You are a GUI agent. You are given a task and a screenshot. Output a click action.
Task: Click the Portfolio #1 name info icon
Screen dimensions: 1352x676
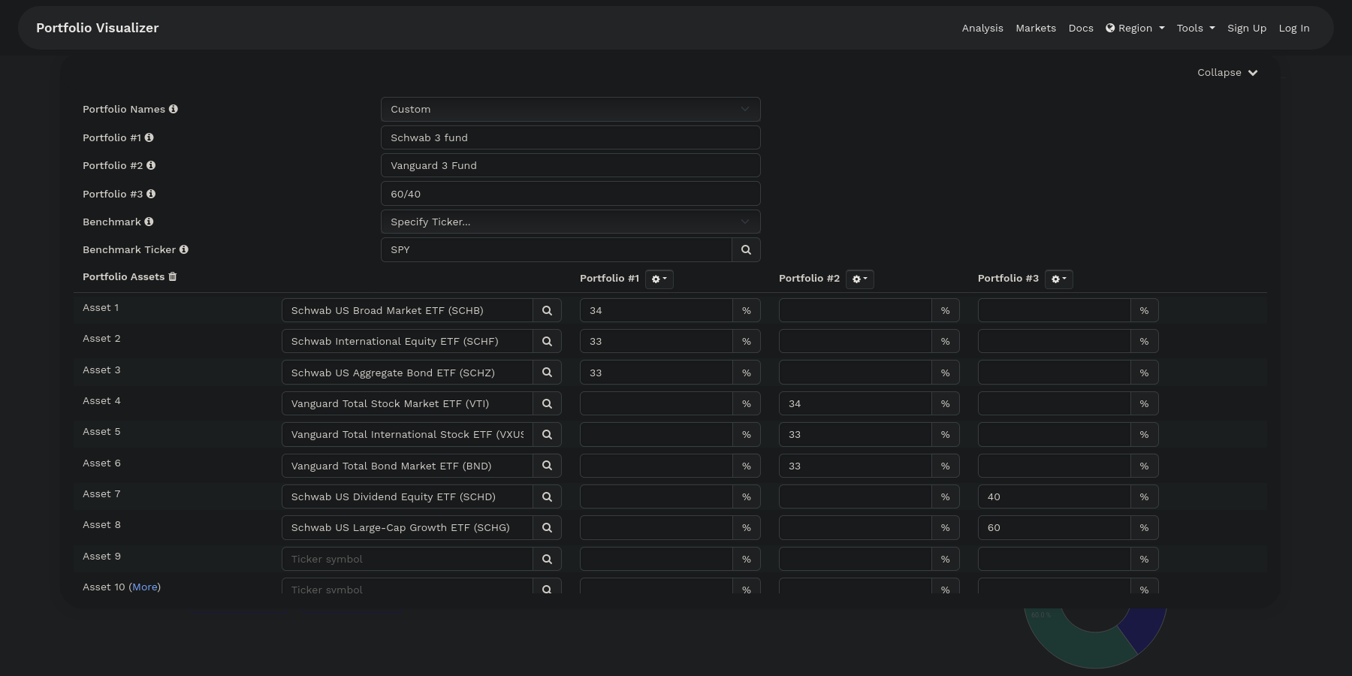[149, 137]
